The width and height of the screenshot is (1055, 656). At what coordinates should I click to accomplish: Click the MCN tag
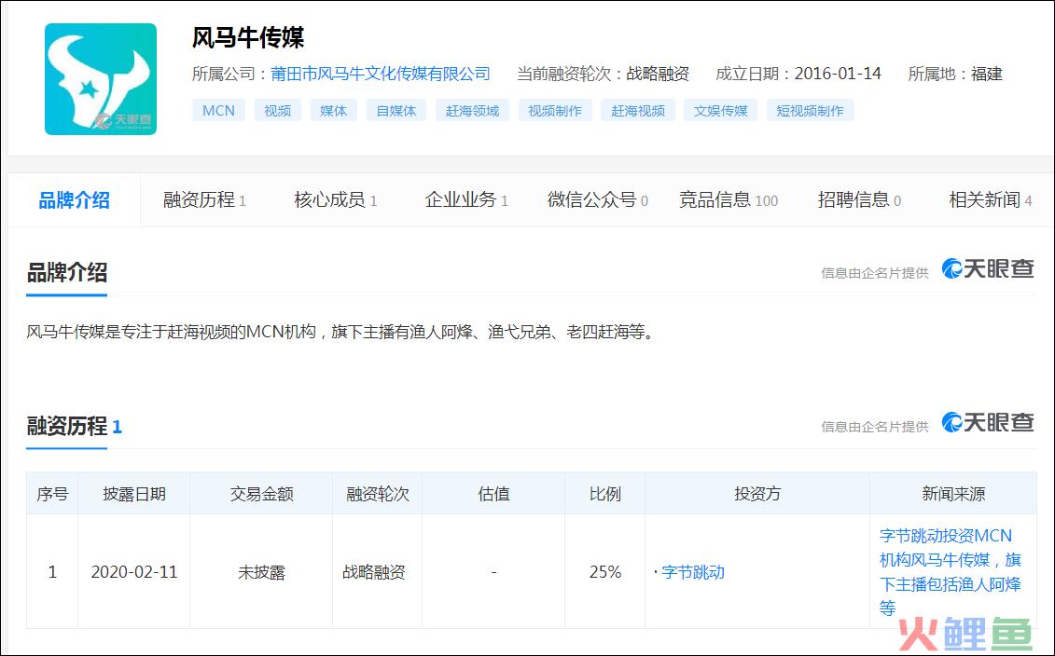tap(218, 111)
